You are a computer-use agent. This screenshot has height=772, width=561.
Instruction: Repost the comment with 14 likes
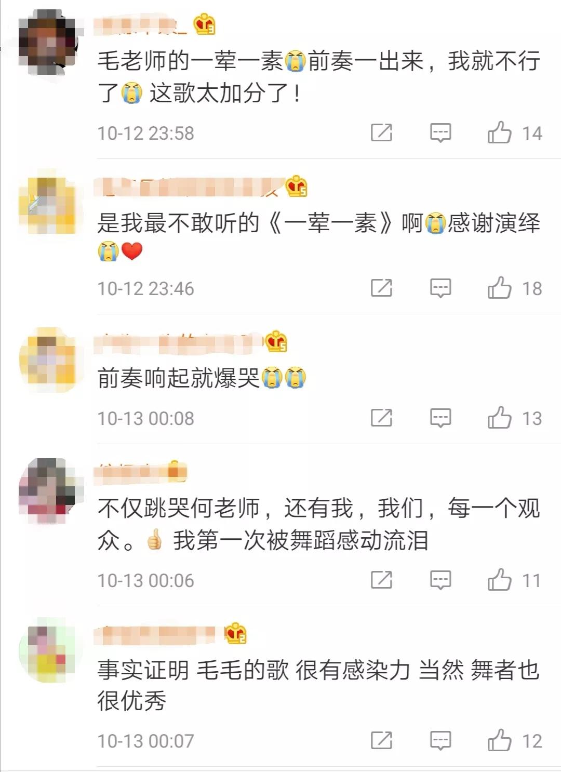click(381, 132)
